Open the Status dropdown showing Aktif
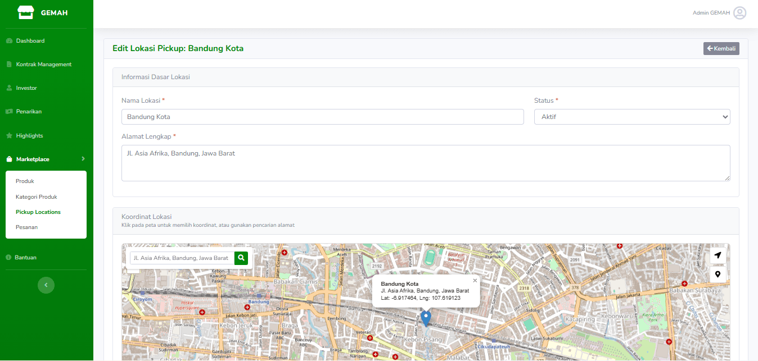 point(631,117)
